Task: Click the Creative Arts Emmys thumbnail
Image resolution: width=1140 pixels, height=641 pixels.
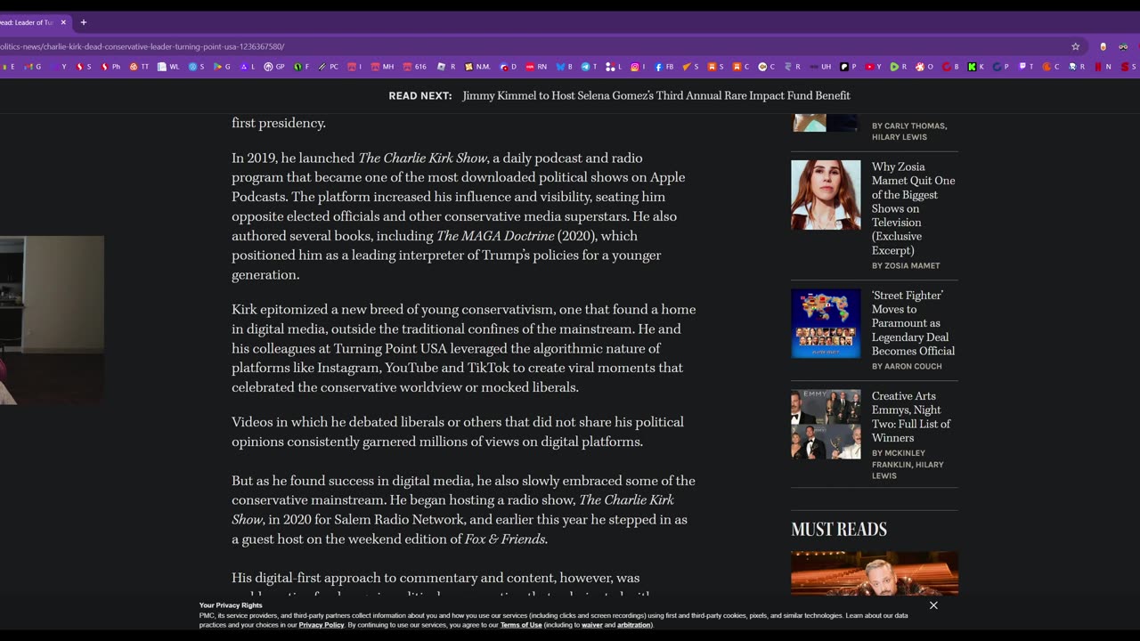Action: pyautogui.click(x=826, y=424)
